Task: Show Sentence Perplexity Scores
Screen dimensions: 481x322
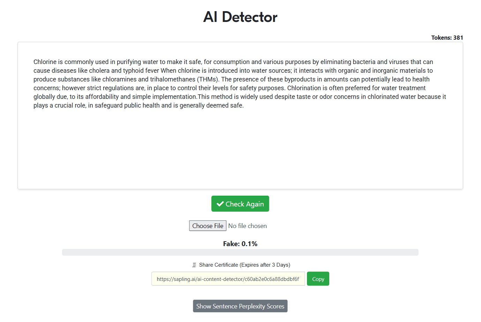Action: [240, 306]
